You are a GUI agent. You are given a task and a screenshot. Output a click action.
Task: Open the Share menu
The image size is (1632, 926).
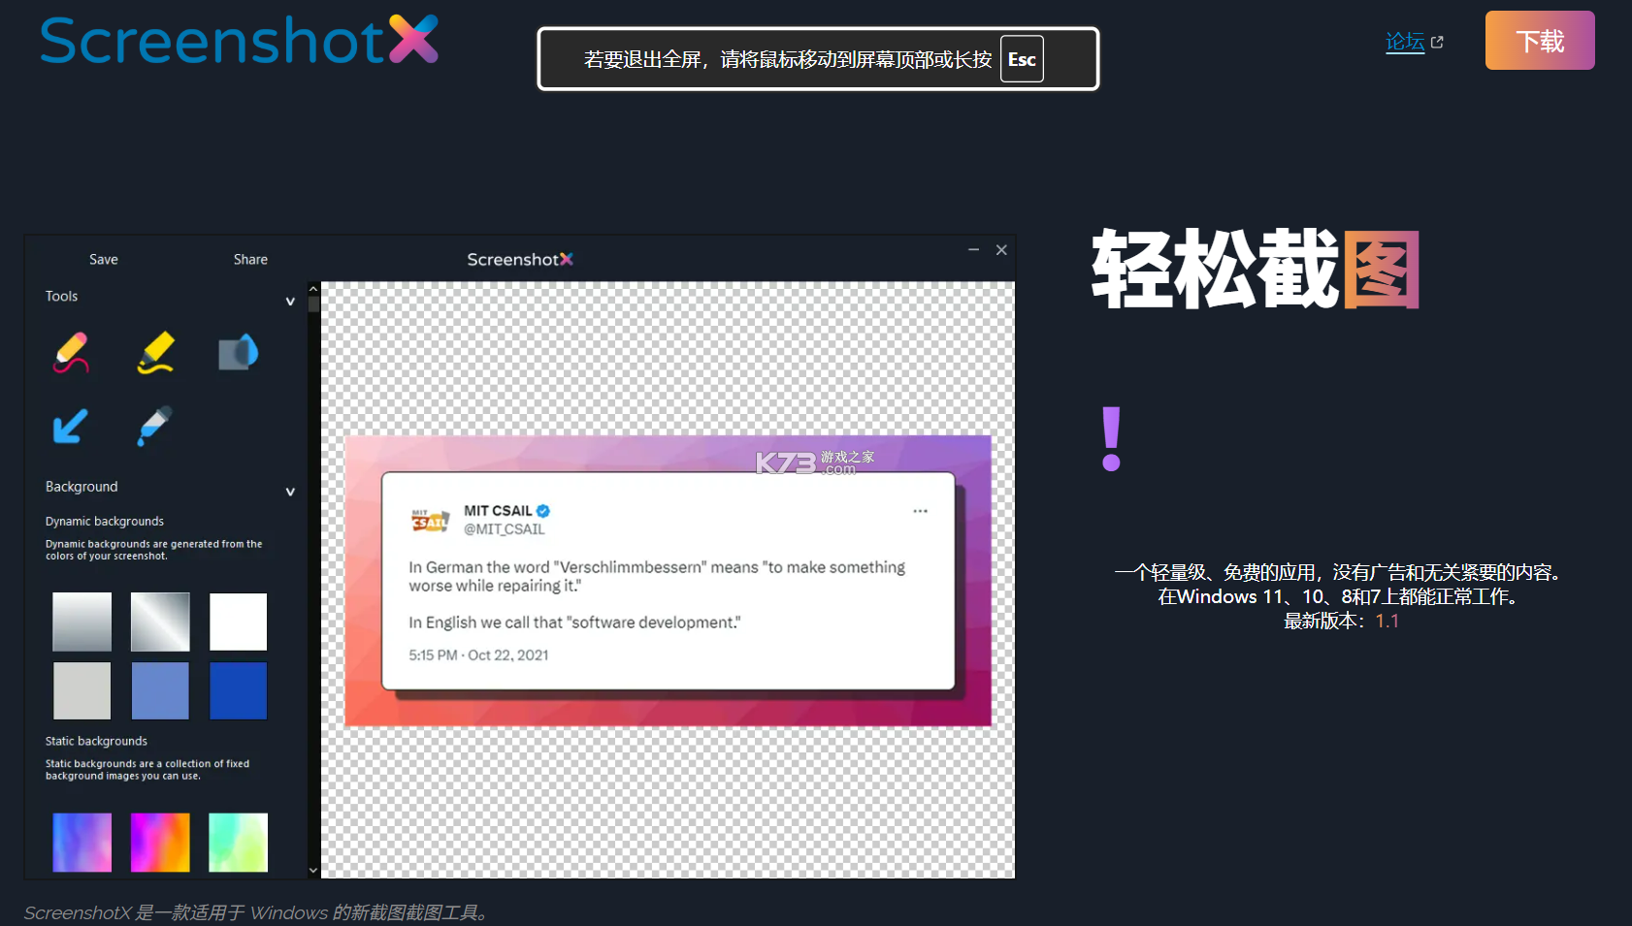[x=250, y=260]
